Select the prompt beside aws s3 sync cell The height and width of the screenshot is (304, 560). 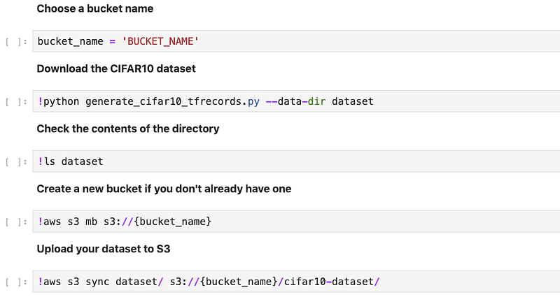click(x=16, y=282)
